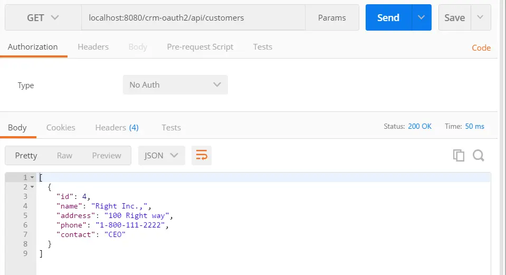Open the request Tests tab
This screenshot has width=506, height=275.
263,47
